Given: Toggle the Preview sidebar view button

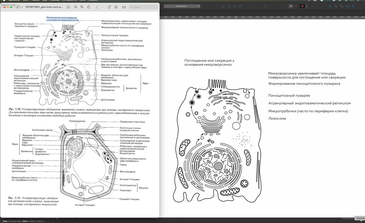Looking at the screenshot, I should [18, 7].
